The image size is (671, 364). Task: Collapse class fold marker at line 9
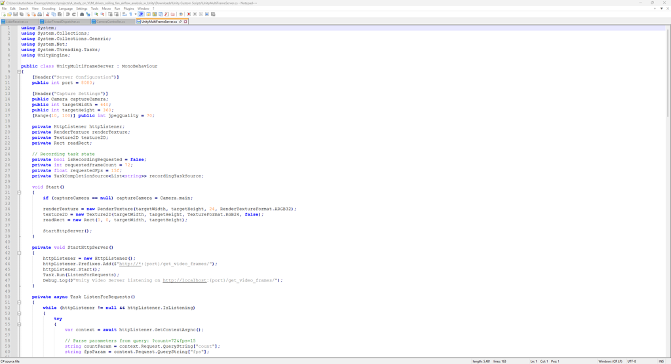pos(19,72)
